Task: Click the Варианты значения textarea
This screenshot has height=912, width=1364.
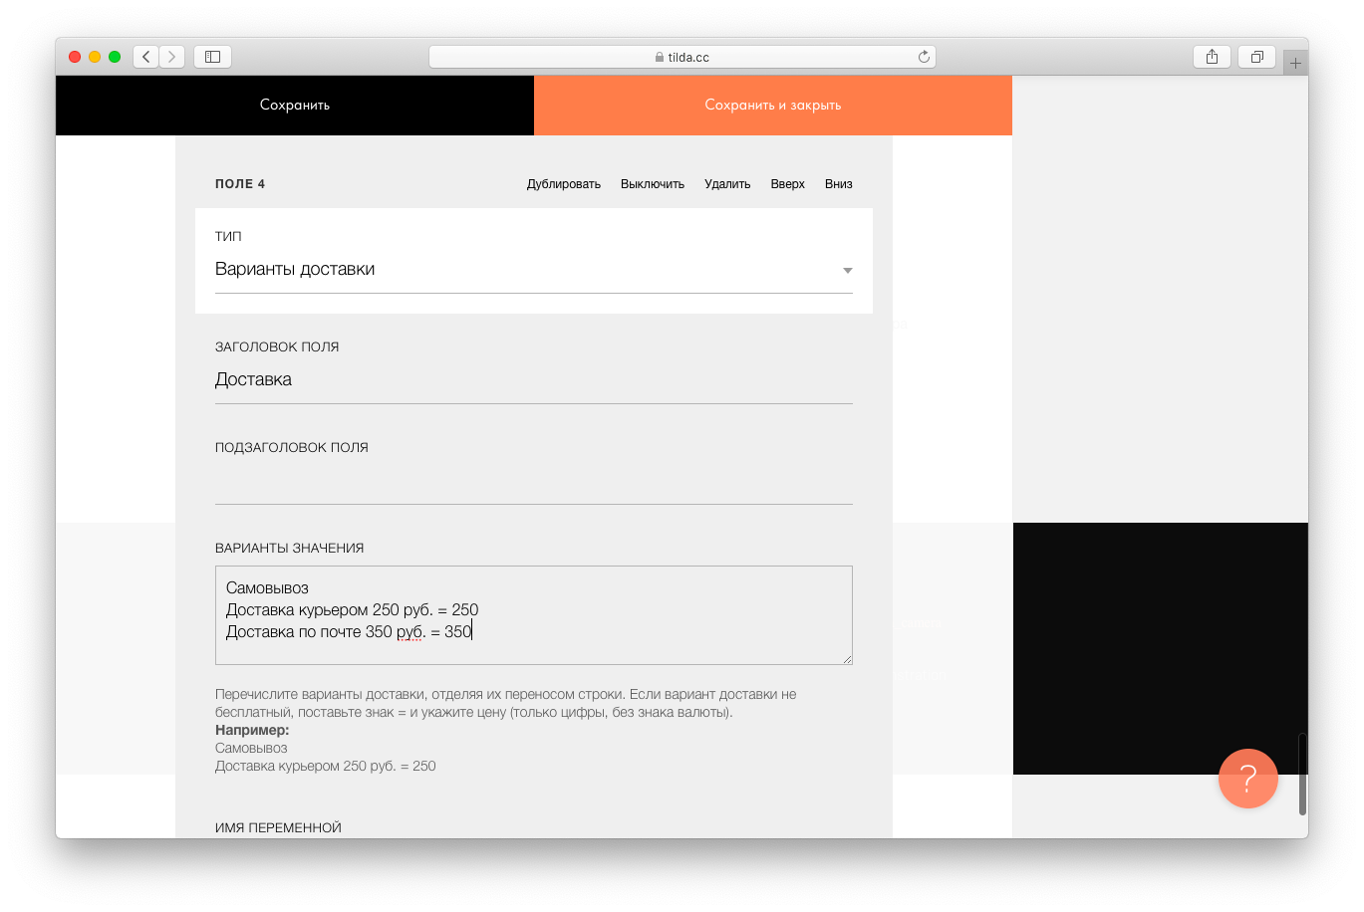Action: point(534,615)
